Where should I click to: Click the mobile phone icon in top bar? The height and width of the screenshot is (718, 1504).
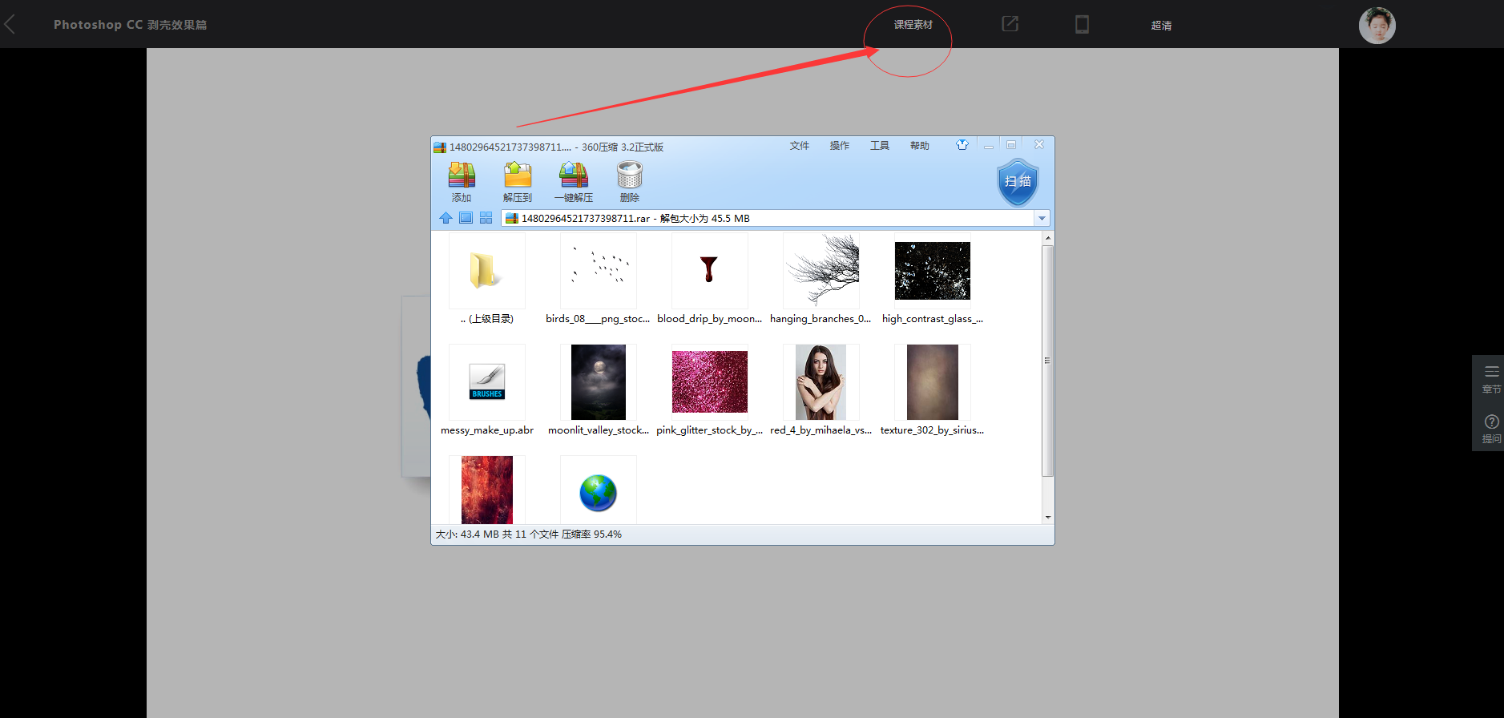1082,24
